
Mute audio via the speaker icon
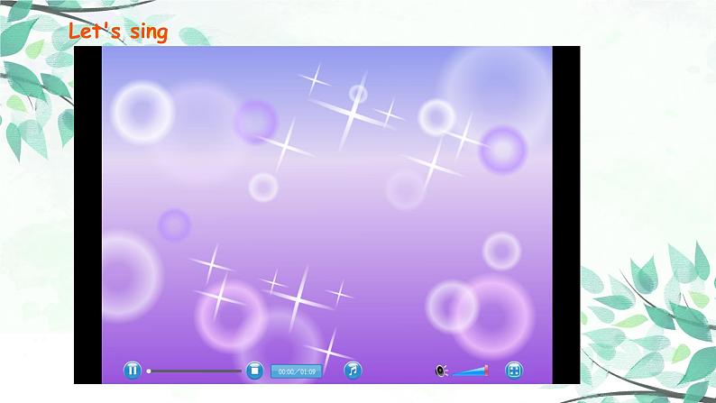pos(441,371)
